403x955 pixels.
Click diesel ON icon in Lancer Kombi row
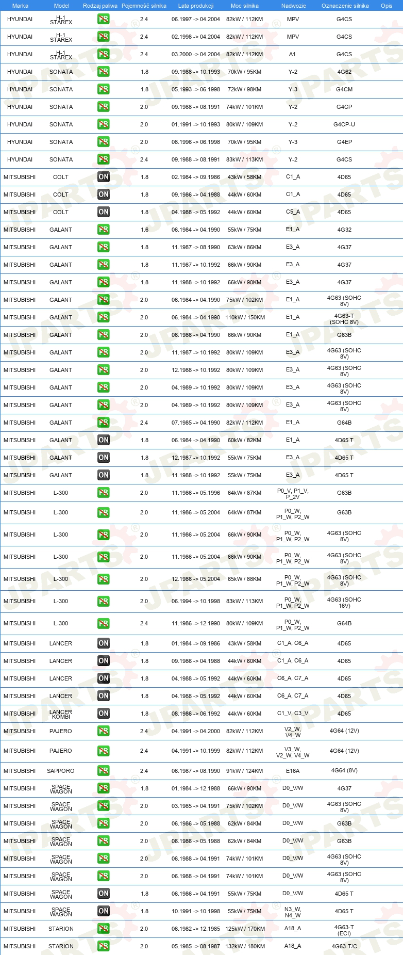click(103, 714)
